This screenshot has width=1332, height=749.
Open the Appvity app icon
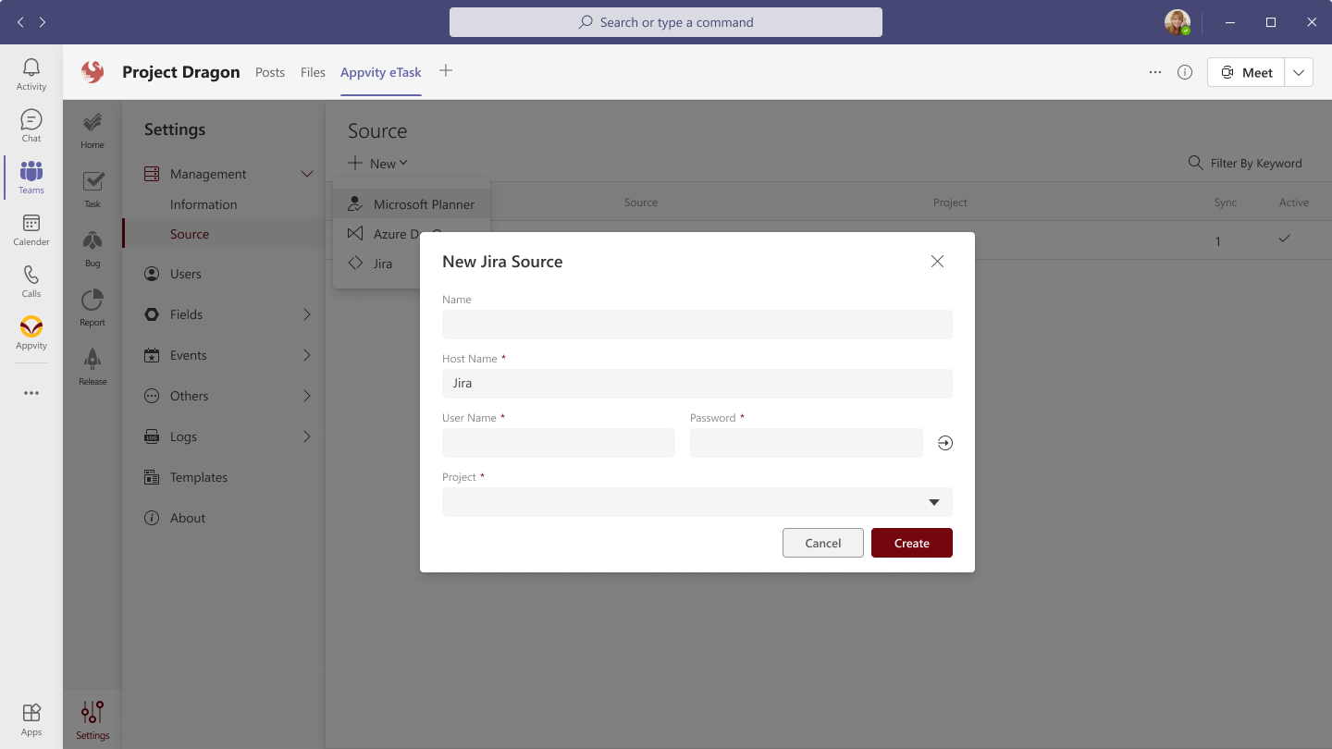[31, 333]
